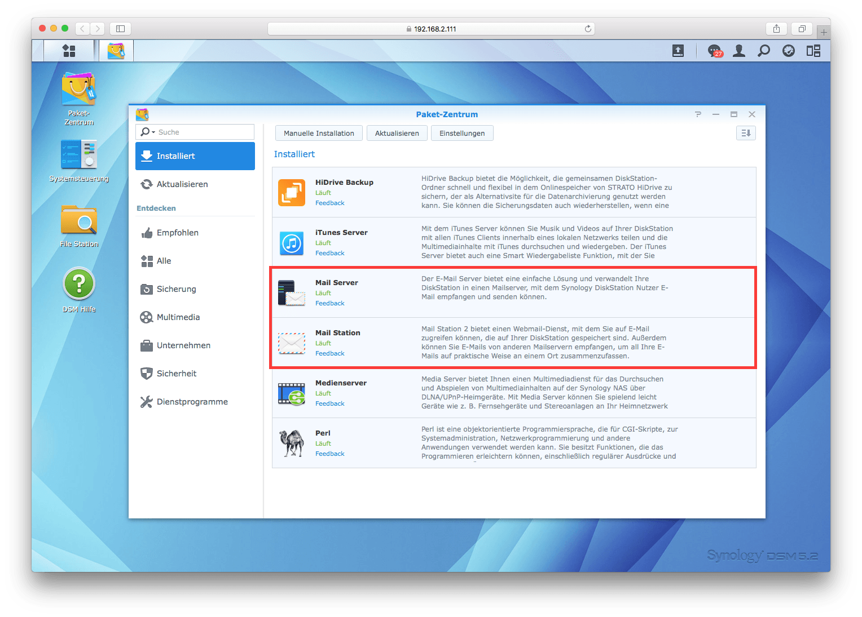
Task: Click the Mail Station title text
Action: point(338,332)
